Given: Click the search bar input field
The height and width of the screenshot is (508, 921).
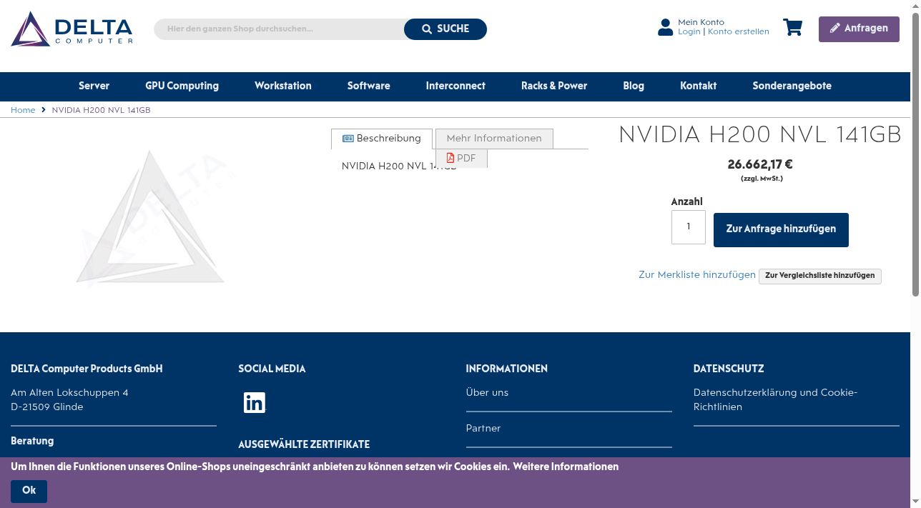Looking at the screenshot, I should (x=280, y=29).
